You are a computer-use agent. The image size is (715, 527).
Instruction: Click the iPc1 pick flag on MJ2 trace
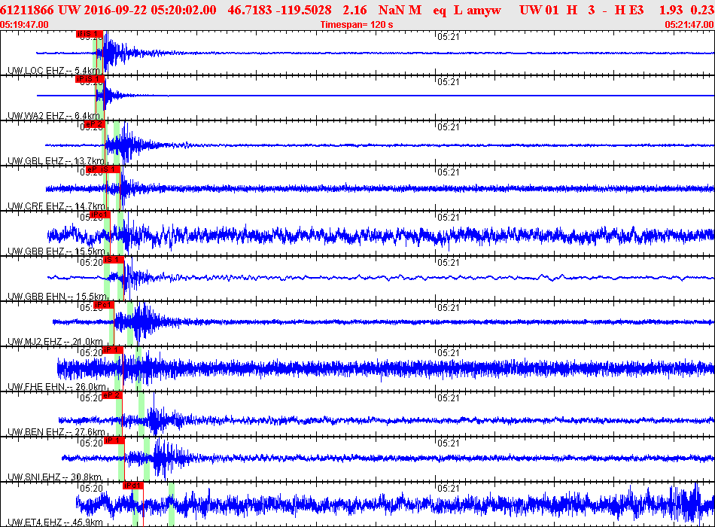(105, 305)
